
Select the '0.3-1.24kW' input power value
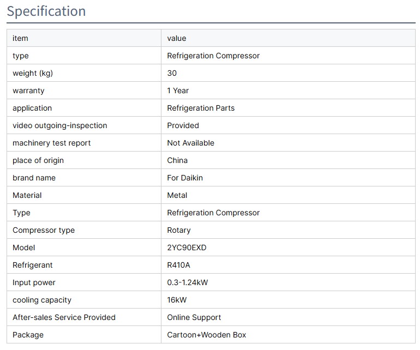[188, 282]
